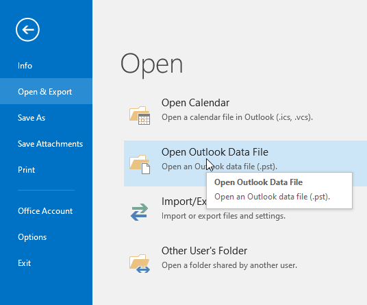Click the large 'Open' page heading
Image resolution: width=367 pixels, height=305 pixels.
coord(151,65)
